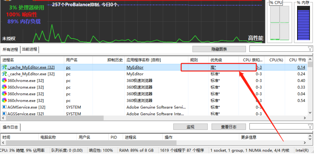The width and height of the screenshot is (314, 154).
Task: Click the 更多信息 column header in log
Action: 273,137
